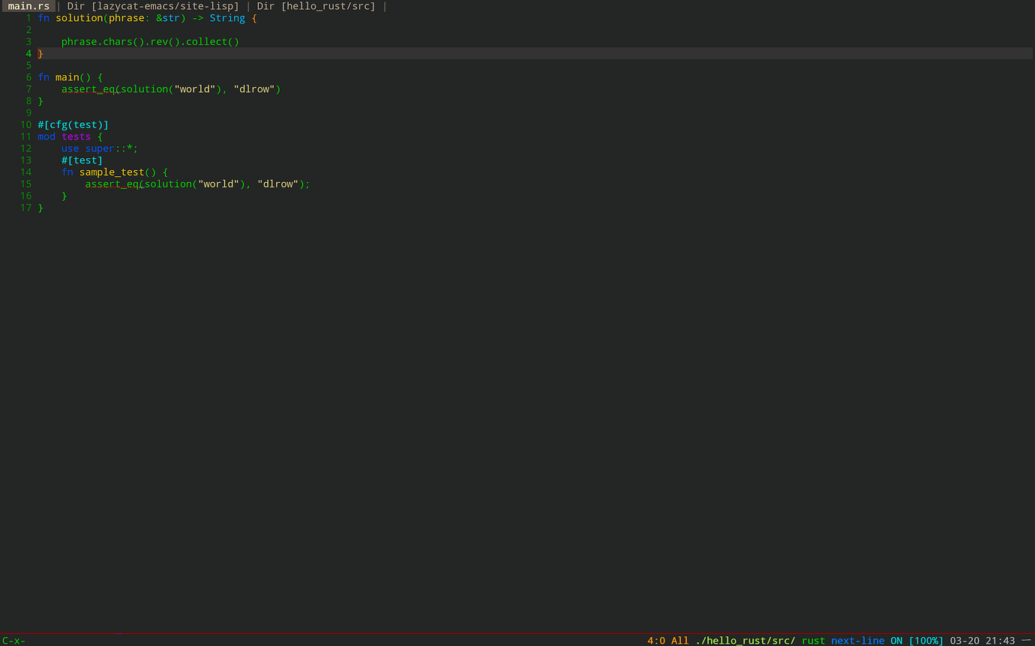Click the 'solution' function name on line 1
Image resolution: width=1035 pixels, height=646 pixels.
[79, 18]
